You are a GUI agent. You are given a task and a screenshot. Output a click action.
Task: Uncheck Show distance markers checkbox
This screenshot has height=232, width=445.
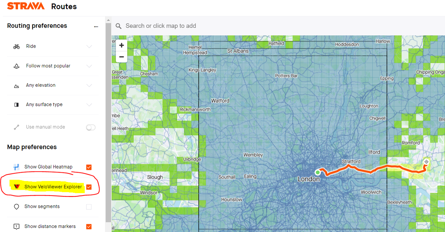point(89,227)
